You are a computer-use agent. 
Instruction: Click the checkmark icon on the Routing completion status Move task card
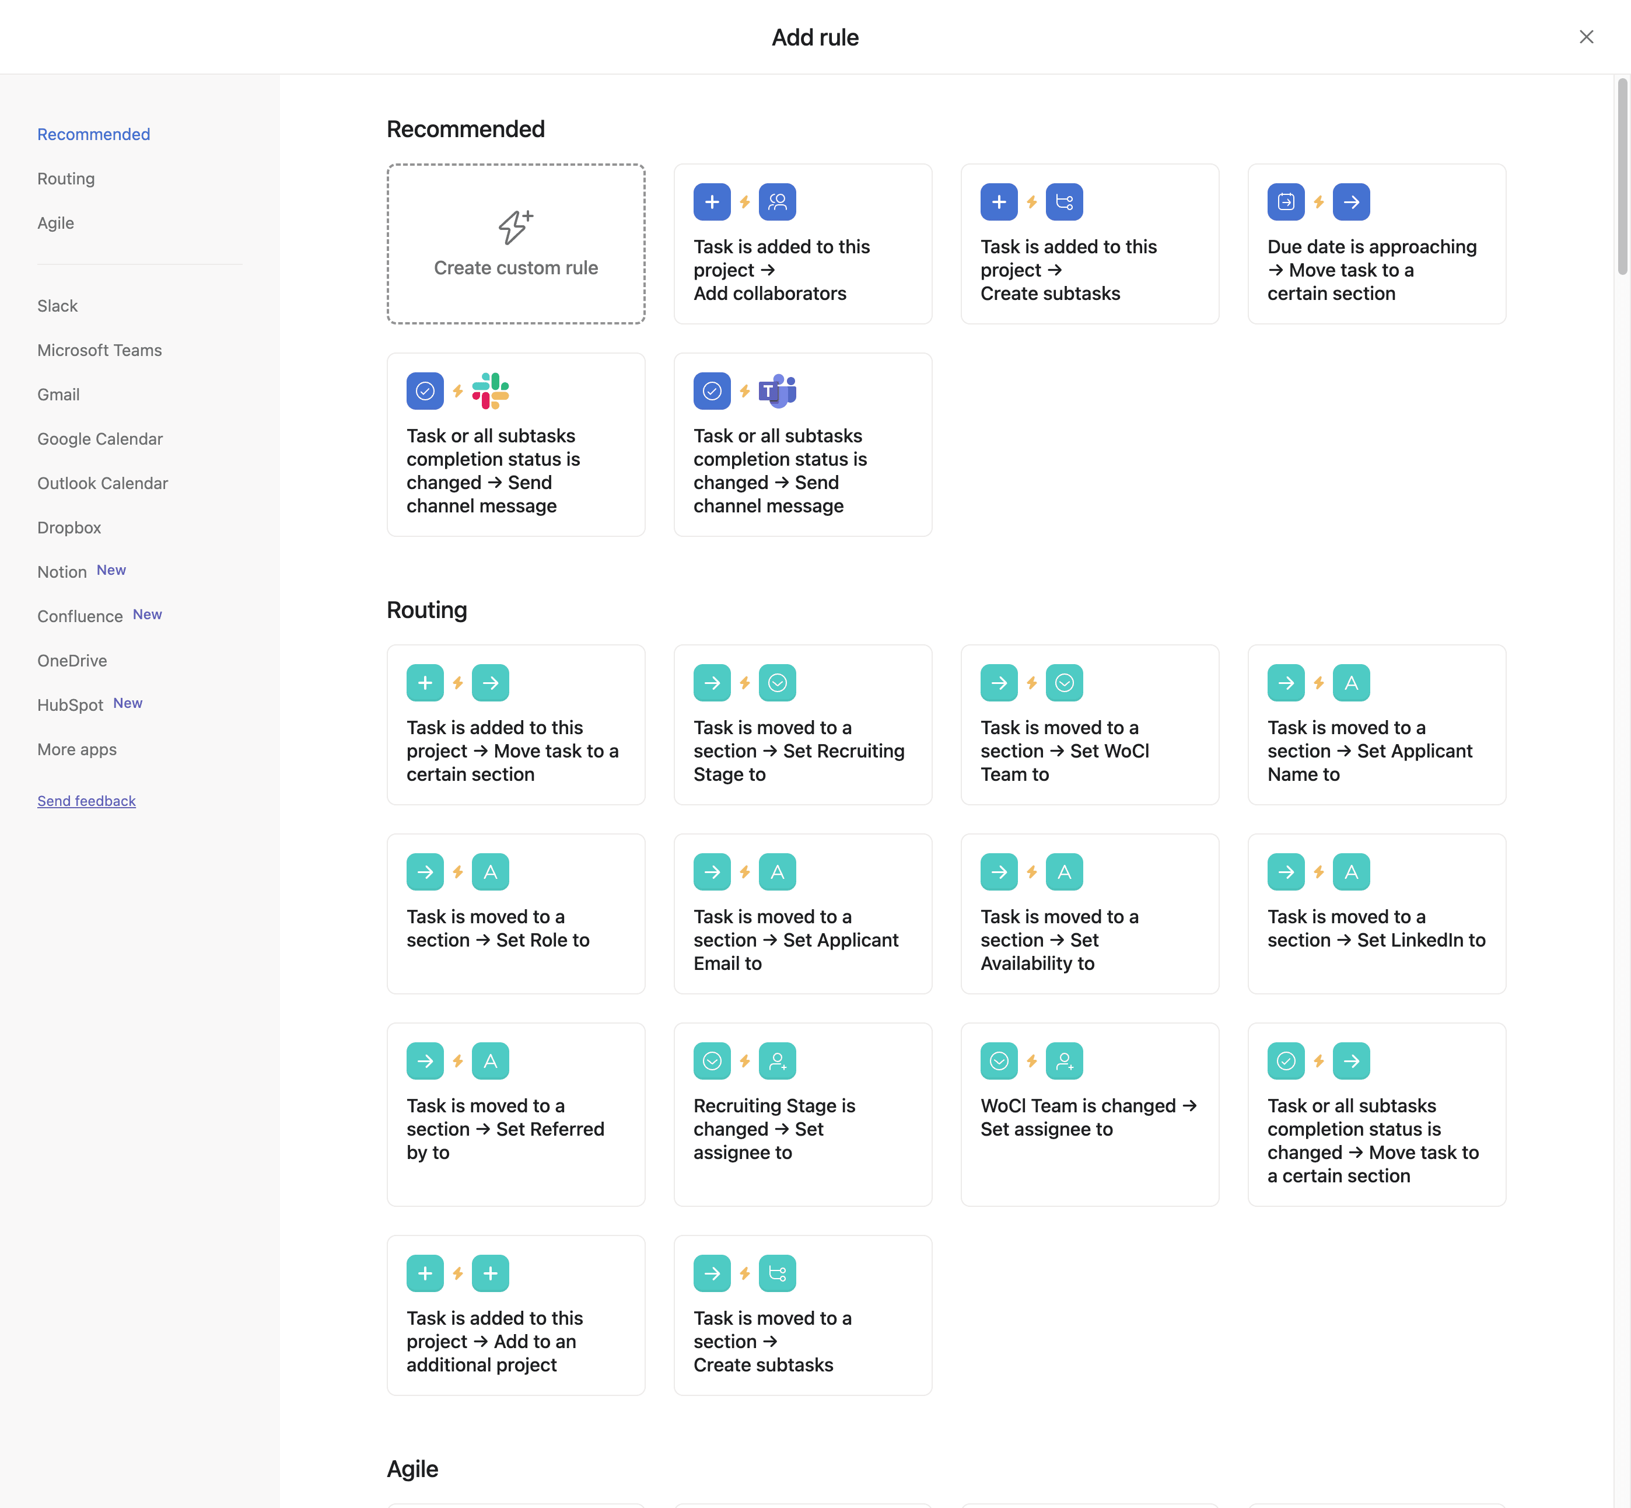tap(1286, 1062)
